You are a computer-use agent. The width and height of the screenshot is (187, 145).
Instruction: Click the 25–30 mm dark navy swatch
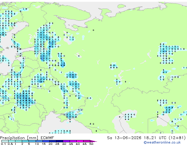[x=60, y=141]
